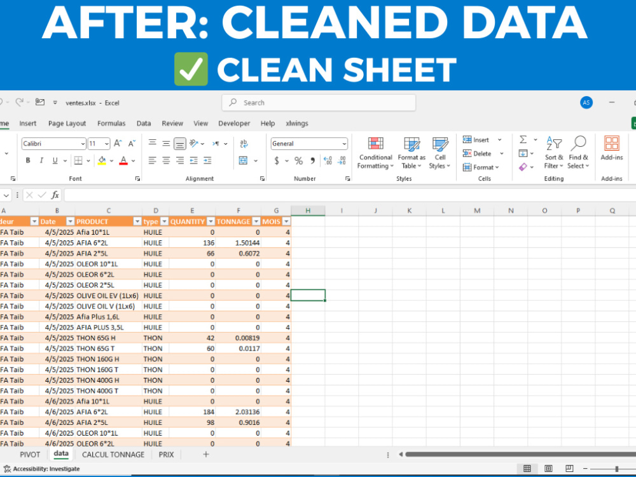Apply Percent Style
Viewport: 636px width, 477px height.
coord(298,161)
